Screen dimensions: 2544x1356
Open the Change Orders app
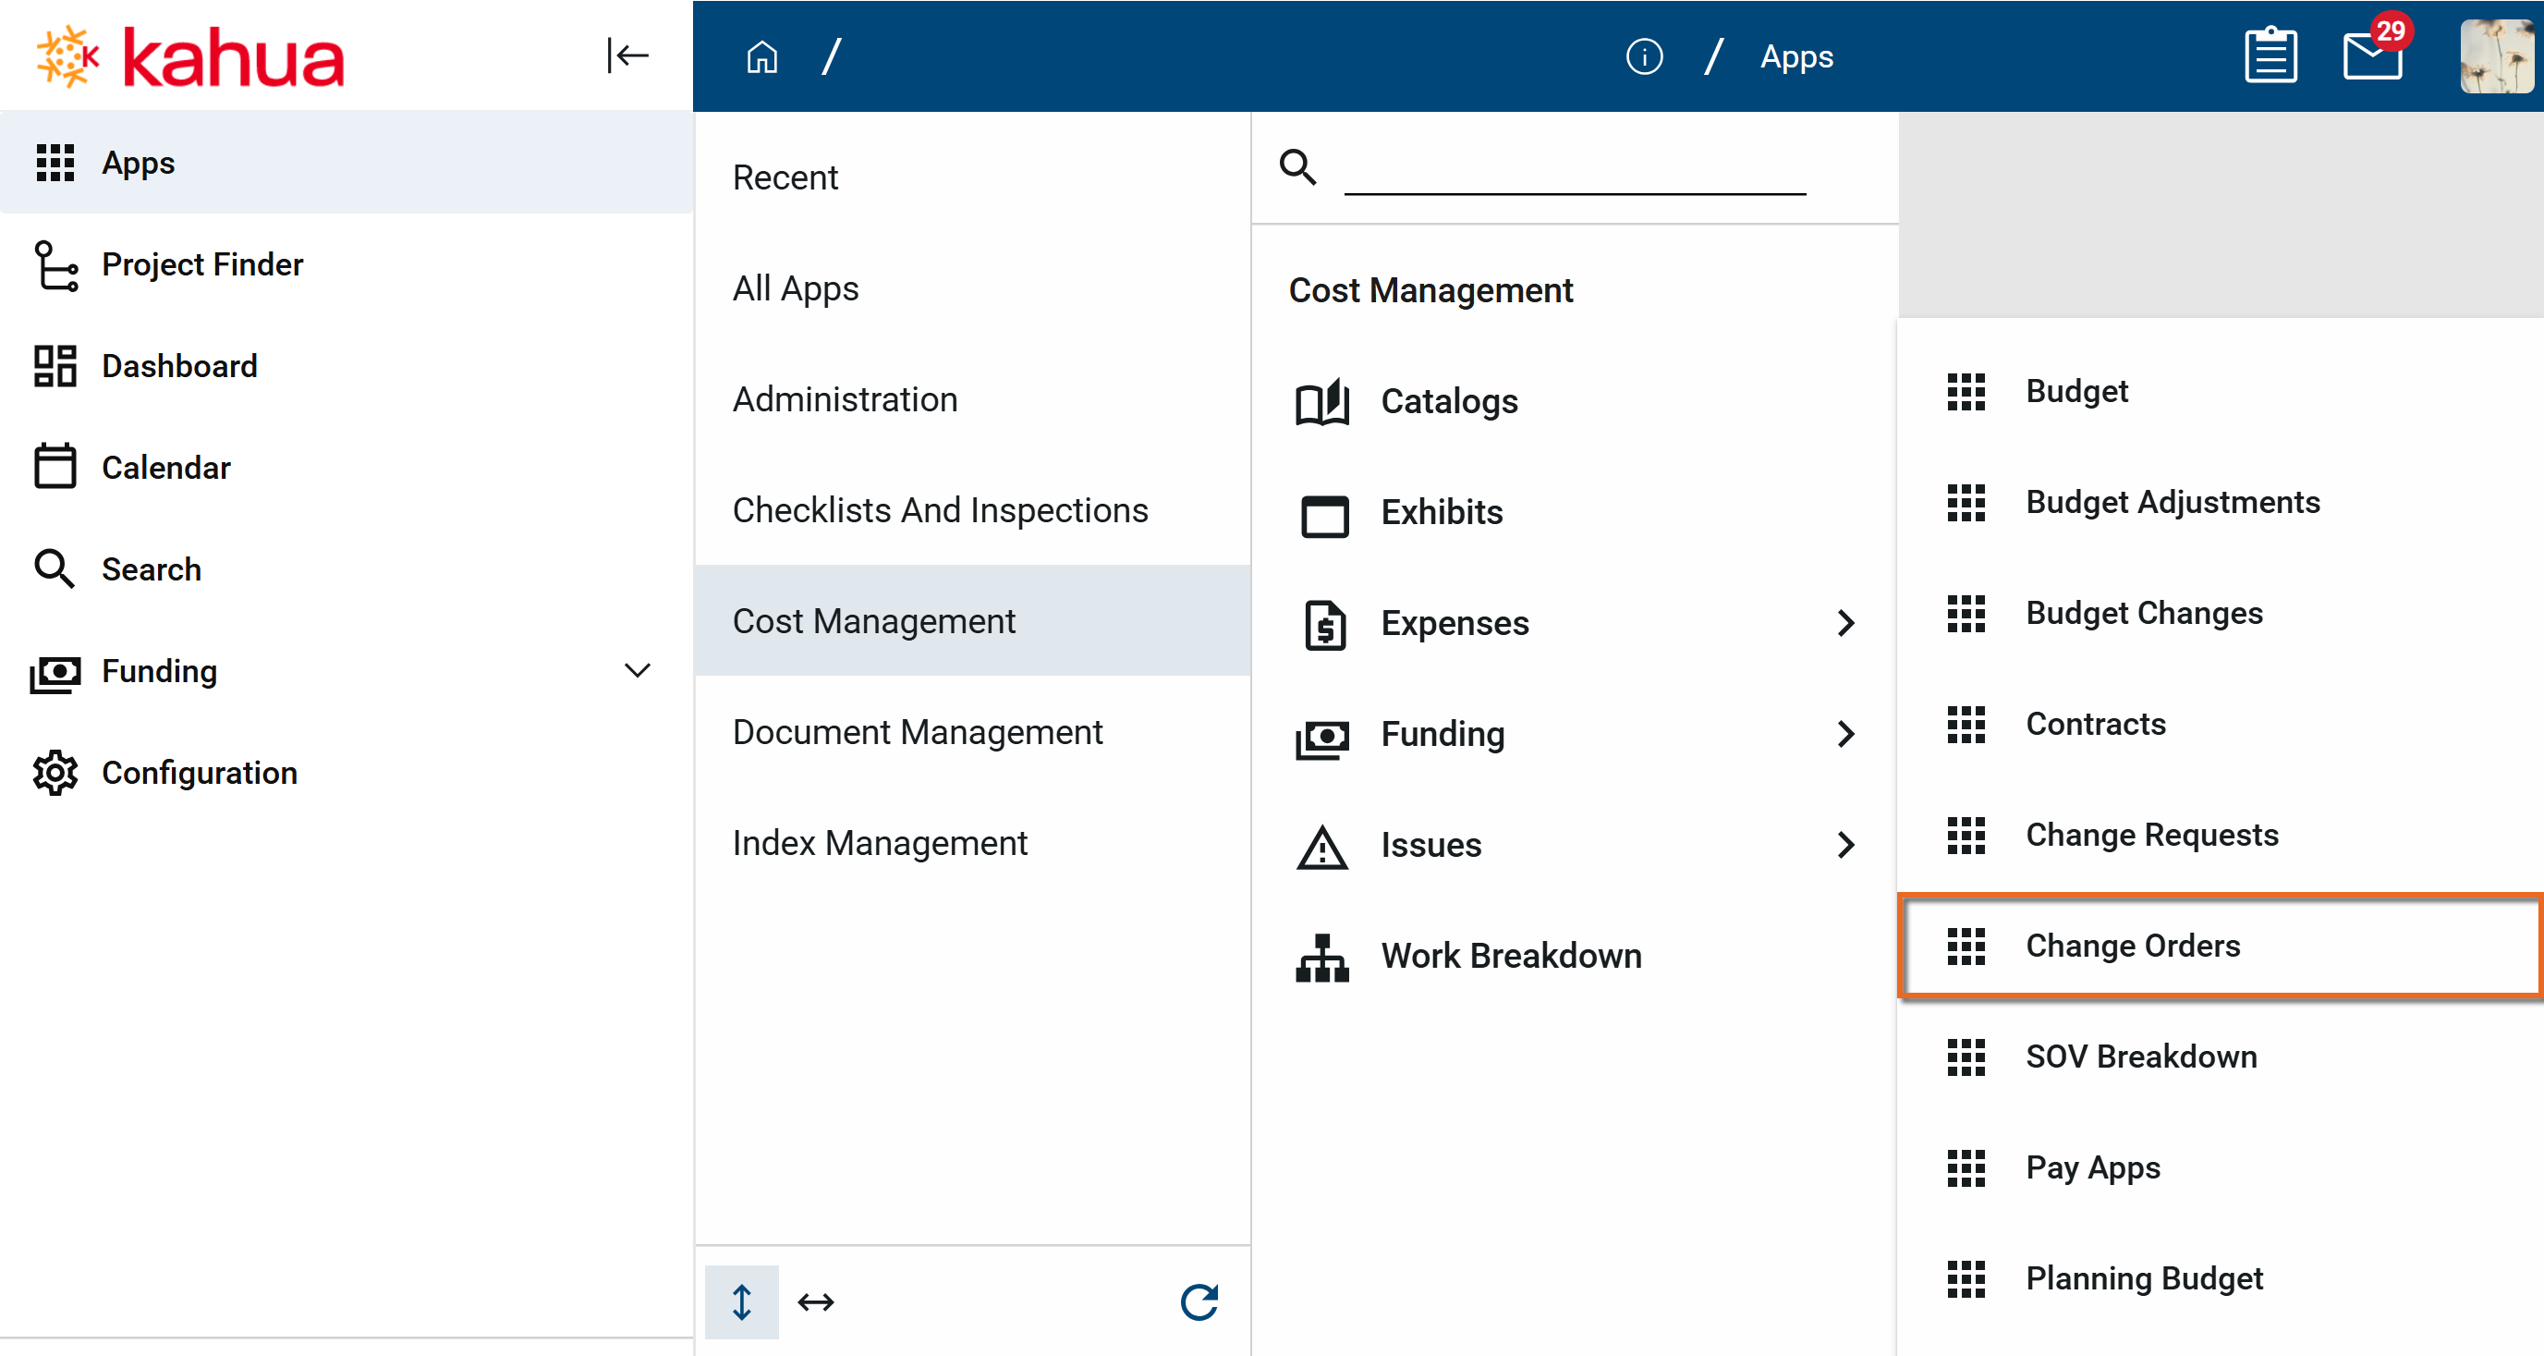[x=2132, y=946]
